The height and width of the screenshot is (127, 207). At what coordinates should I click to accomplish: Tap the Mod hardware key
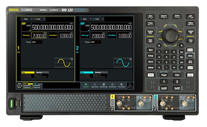[x=151, y=50]
